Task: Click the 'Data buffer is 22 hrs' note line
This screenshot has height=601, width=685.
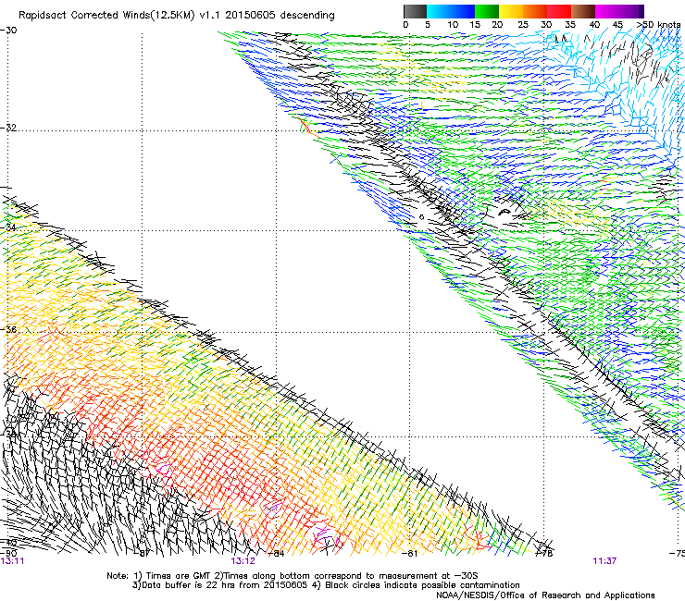Action: 326,585
